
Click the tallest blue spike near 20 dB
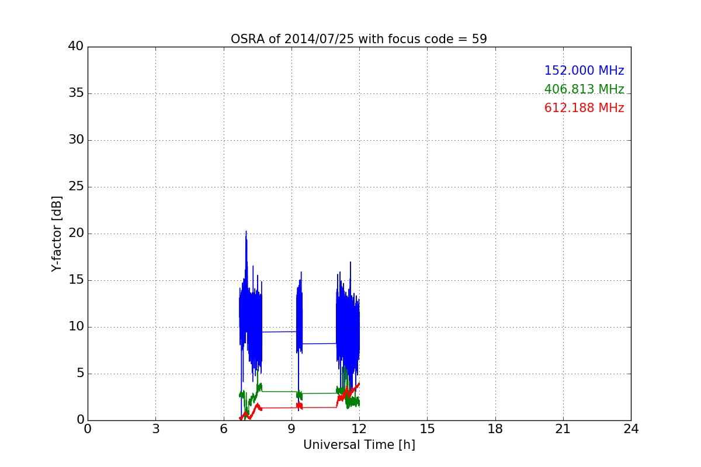point(246,232)
